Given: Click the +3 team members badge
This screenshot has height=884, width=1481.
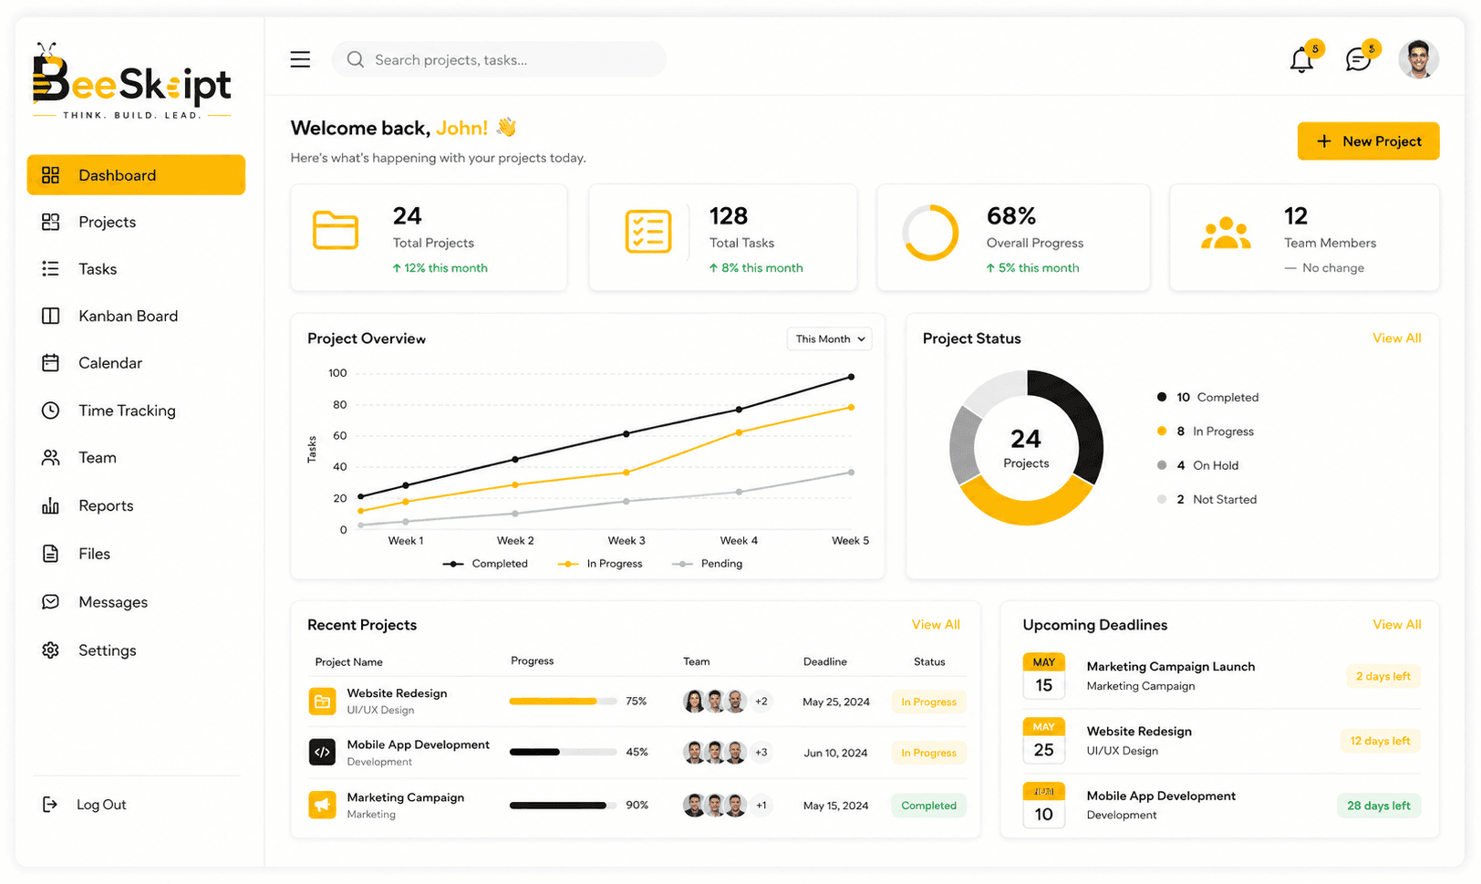Looking at the screenshot, I should click(x=761, y=753).
